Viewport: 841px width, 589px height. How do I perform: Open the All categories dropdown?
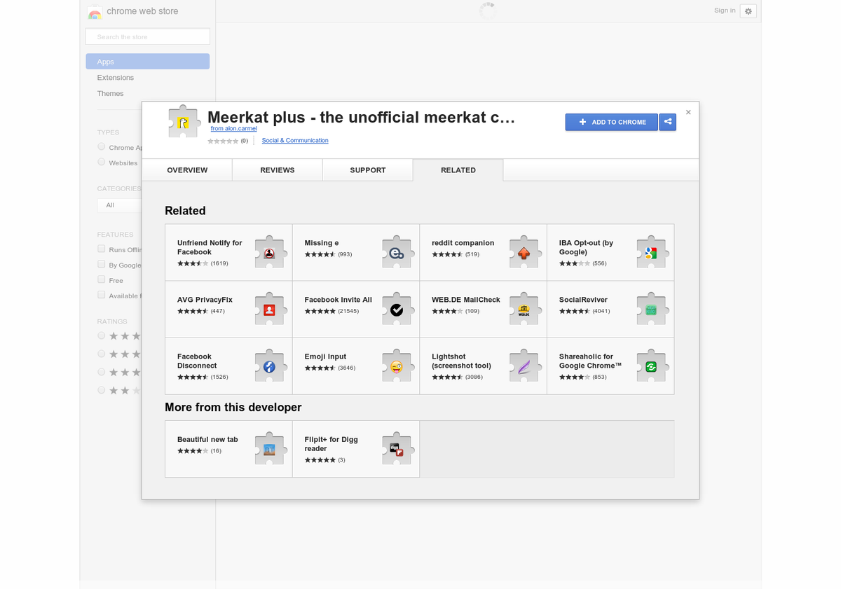[x=119, y=205]
